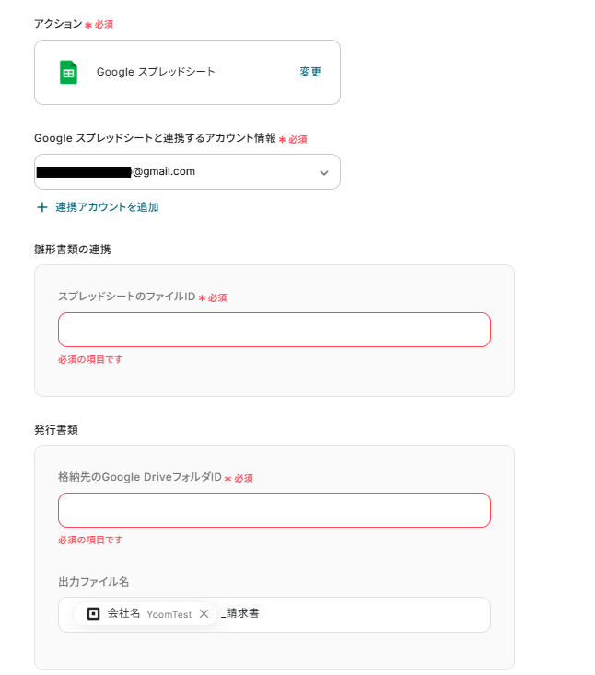Click the 発行書類 section heading
The image size is (595, 675).
click(x=55, y=429)
